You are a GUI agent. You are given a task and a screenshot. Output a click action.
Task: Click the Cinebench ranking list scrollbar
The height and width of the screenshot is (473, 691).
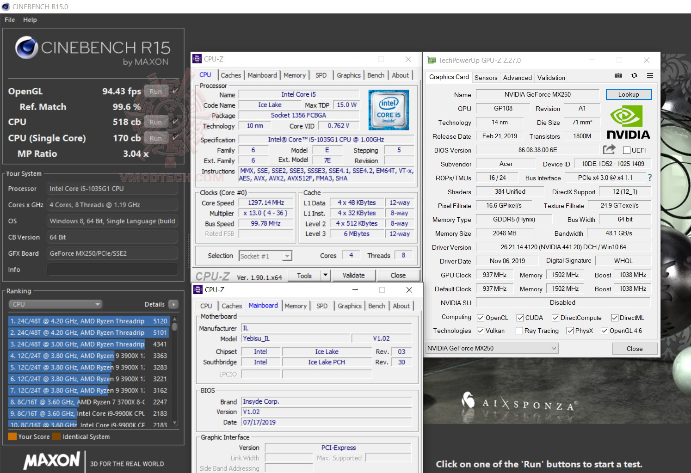(x=174, y=371)
